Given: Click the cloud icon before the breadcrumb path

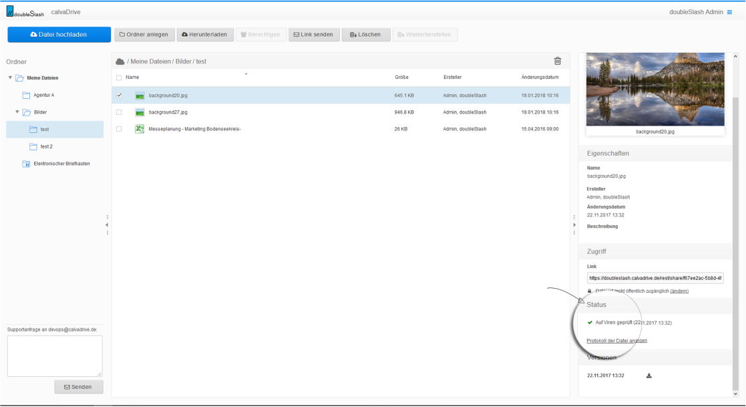Looking at the screenshot, I should click(121, 60).
